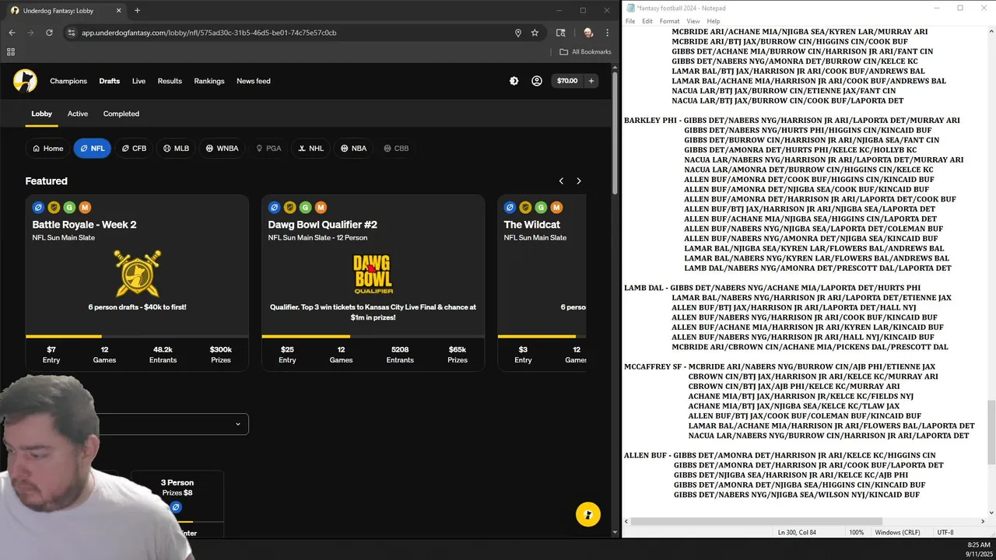The width and height of the screenshot is (996, 560).
Task: Show next Featured contests
Action: [578, 181]
